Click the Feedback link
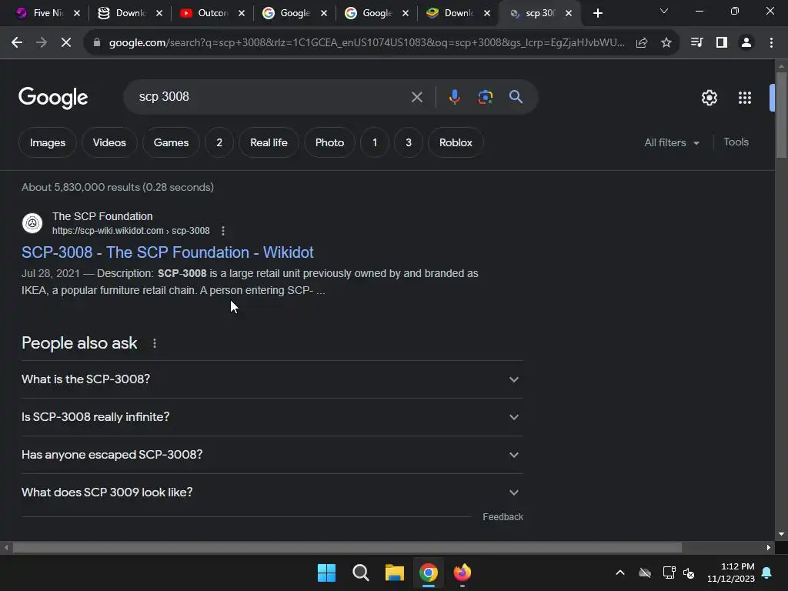 tap(503, 517)
